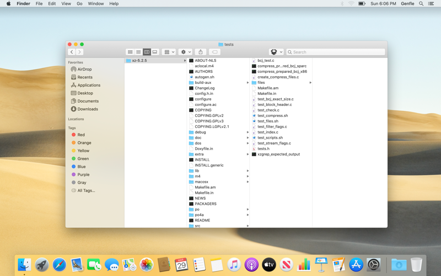Open the File menu
This screenshot has height=276, width=441.
coord(39,4)
